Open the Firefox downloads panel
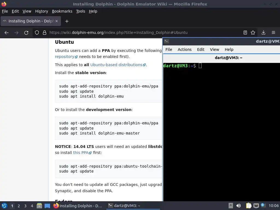 pos(263,33)
